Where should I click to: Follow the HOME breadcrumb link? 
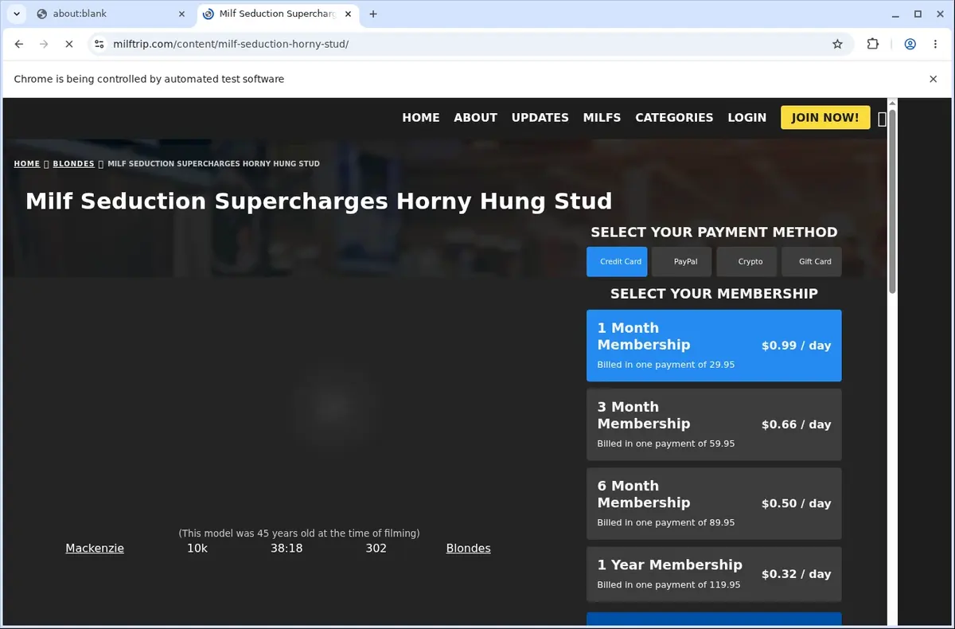[27, 163]
